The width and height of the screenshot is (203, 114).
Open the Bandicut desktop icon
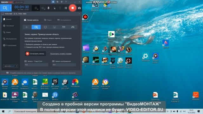coord(55,96)
